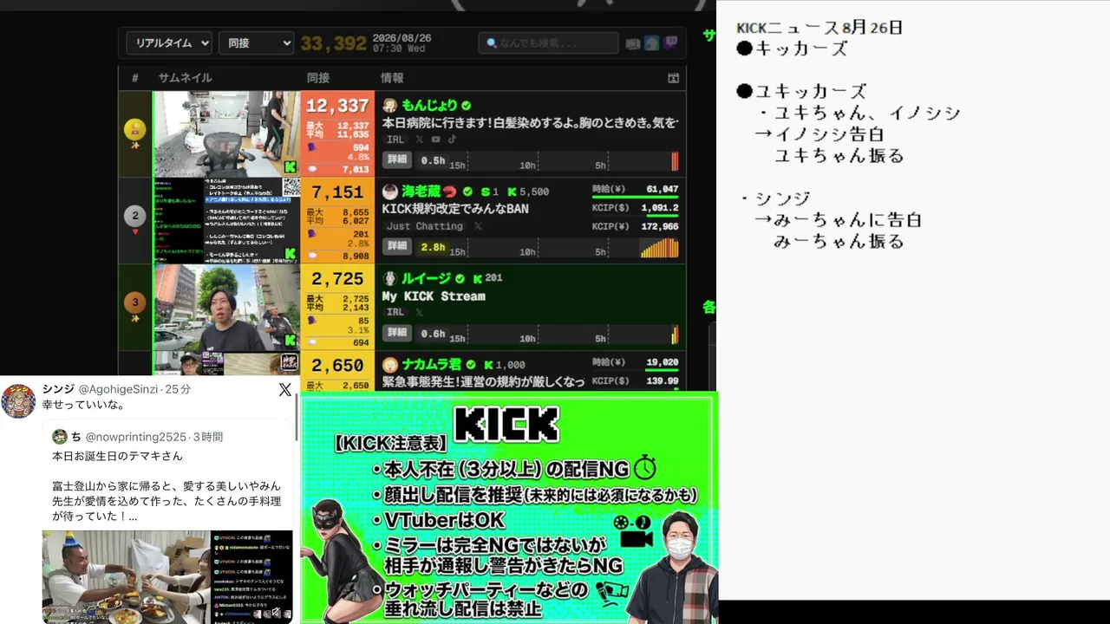Open 海老蔵's stream thumbnail
1110x624 pixels.
coord(226,221)
